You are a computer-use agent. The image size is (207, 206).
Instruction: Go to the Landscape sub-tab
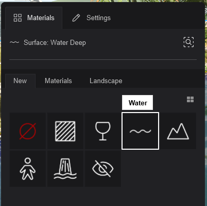click(x=106, y=81)
